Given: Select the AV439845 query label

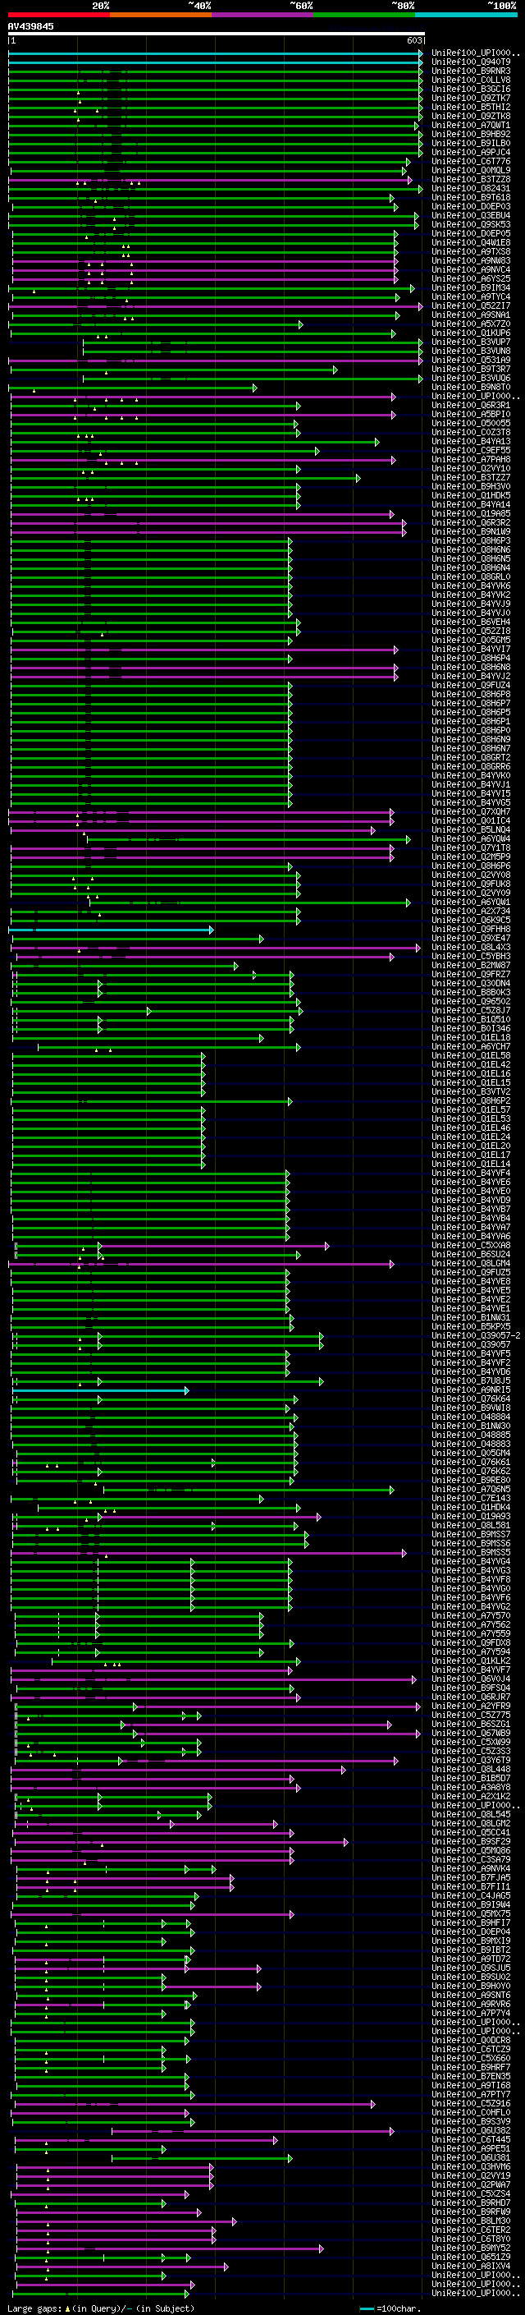Looking at the screenshot, I should [30, 27].
